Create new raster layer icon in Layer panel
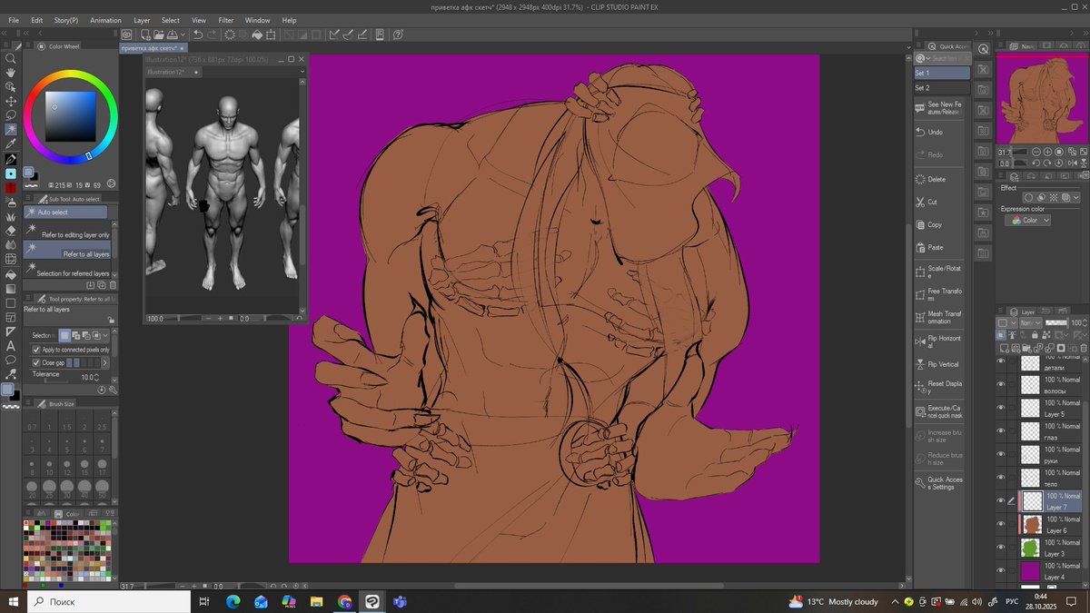The image size is (1090, 613). 1003,348
